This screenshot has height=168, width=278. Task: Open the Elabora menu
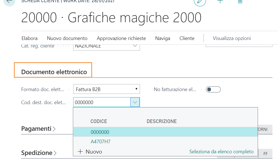(29, 38)
